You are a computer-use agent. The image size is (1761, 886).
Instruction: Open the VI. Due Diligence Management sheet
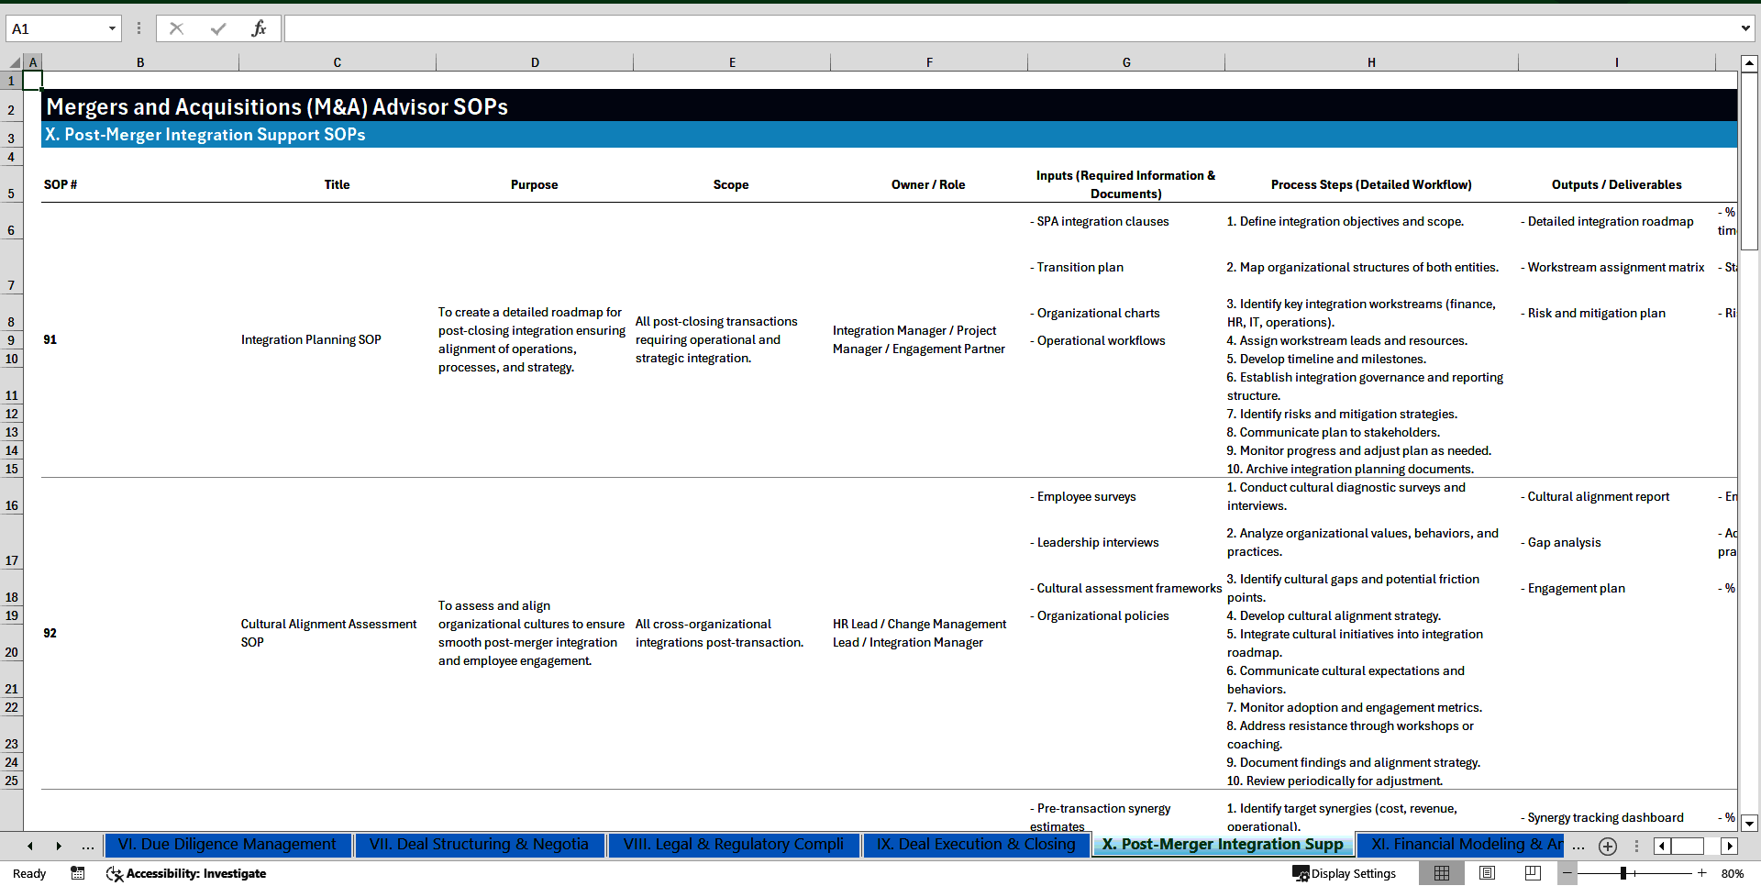click(x=227, y=845)
